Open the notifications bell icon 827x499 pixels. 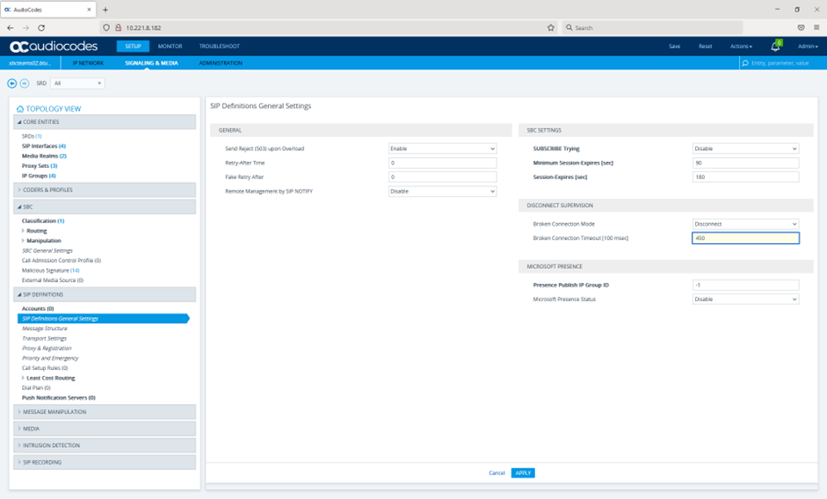click(x=775, y=47)
